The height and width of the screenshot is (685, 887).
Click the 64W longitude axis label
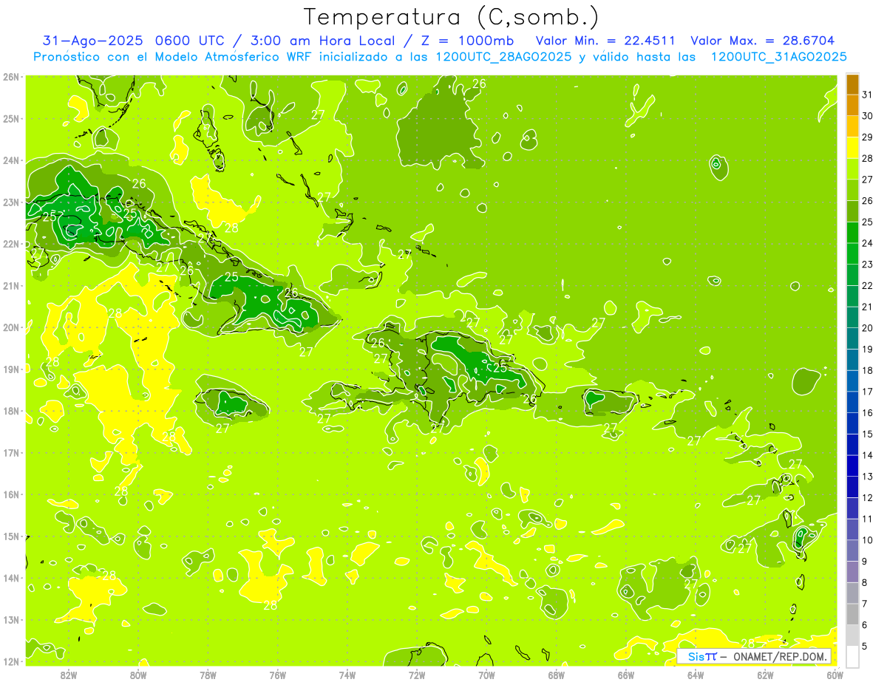[696, 675]
